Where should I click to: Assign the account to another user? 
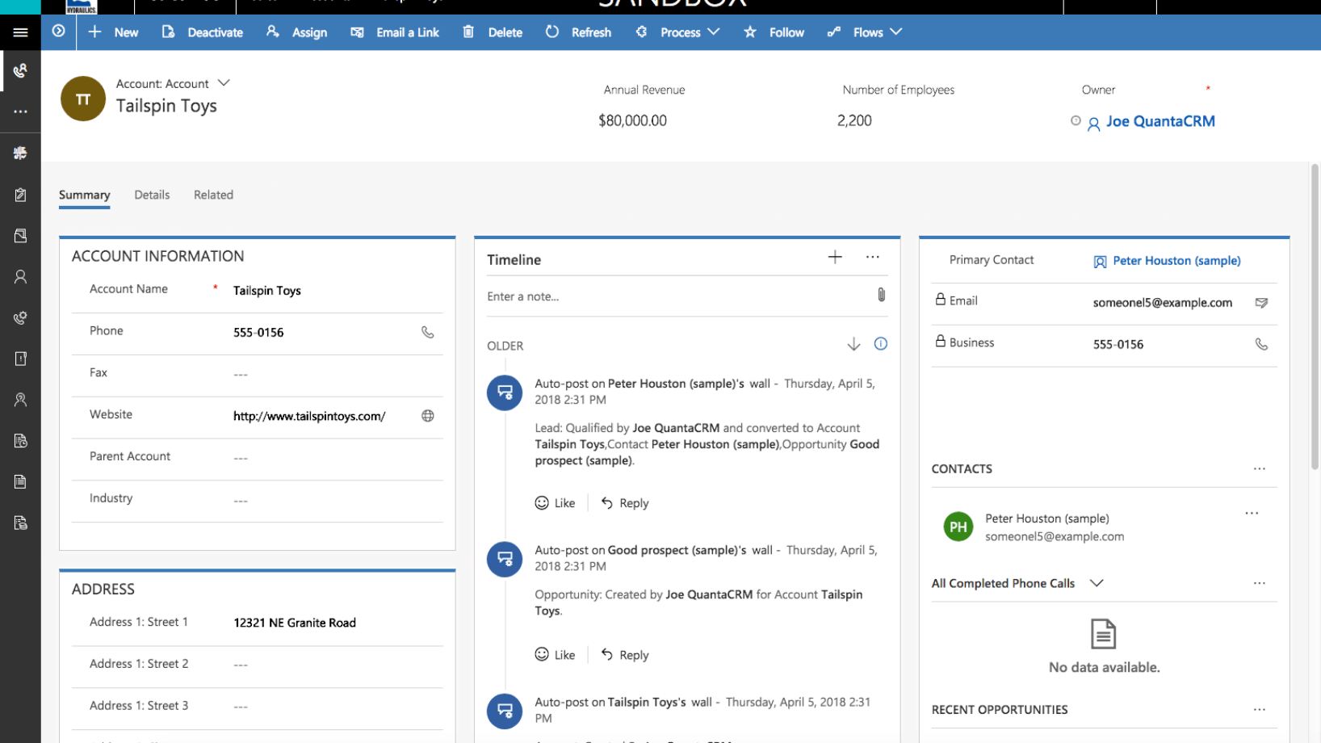click(x=296, y=32)
